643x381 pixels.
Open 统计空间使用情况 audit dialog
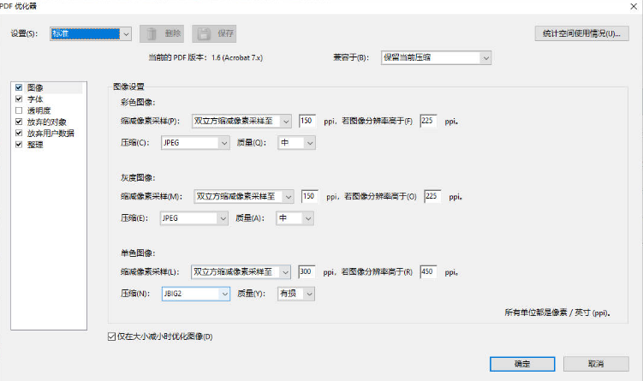point(581,33)
